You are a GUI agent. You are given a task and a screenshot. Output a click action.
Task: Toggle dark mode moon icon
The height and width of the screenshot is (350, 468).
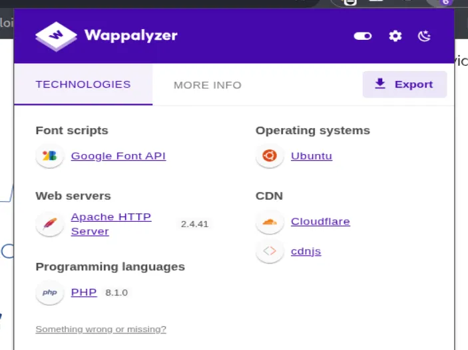click(425, 36)
